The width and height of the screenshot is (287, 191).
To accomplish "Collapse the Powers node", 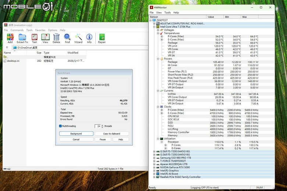I will click(158, 59).
